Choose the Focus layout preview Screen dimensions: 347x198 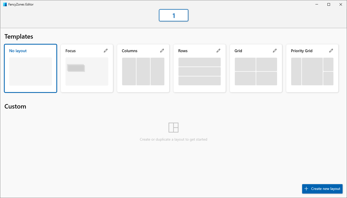[87, 71]
